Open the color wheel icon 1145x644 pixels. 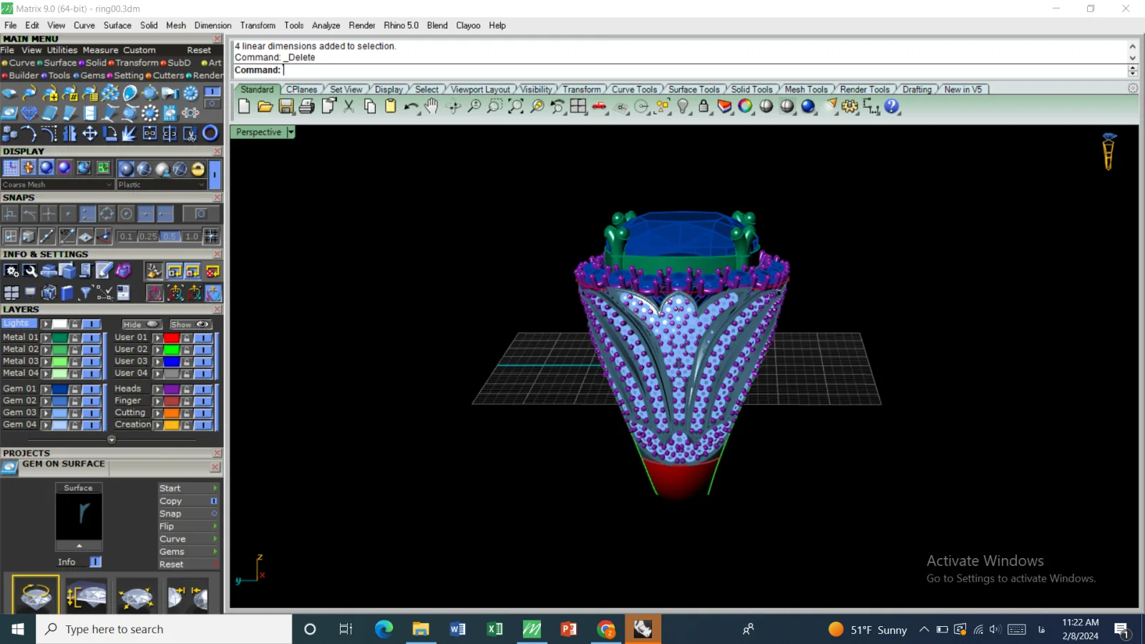[x=745, y=107]
